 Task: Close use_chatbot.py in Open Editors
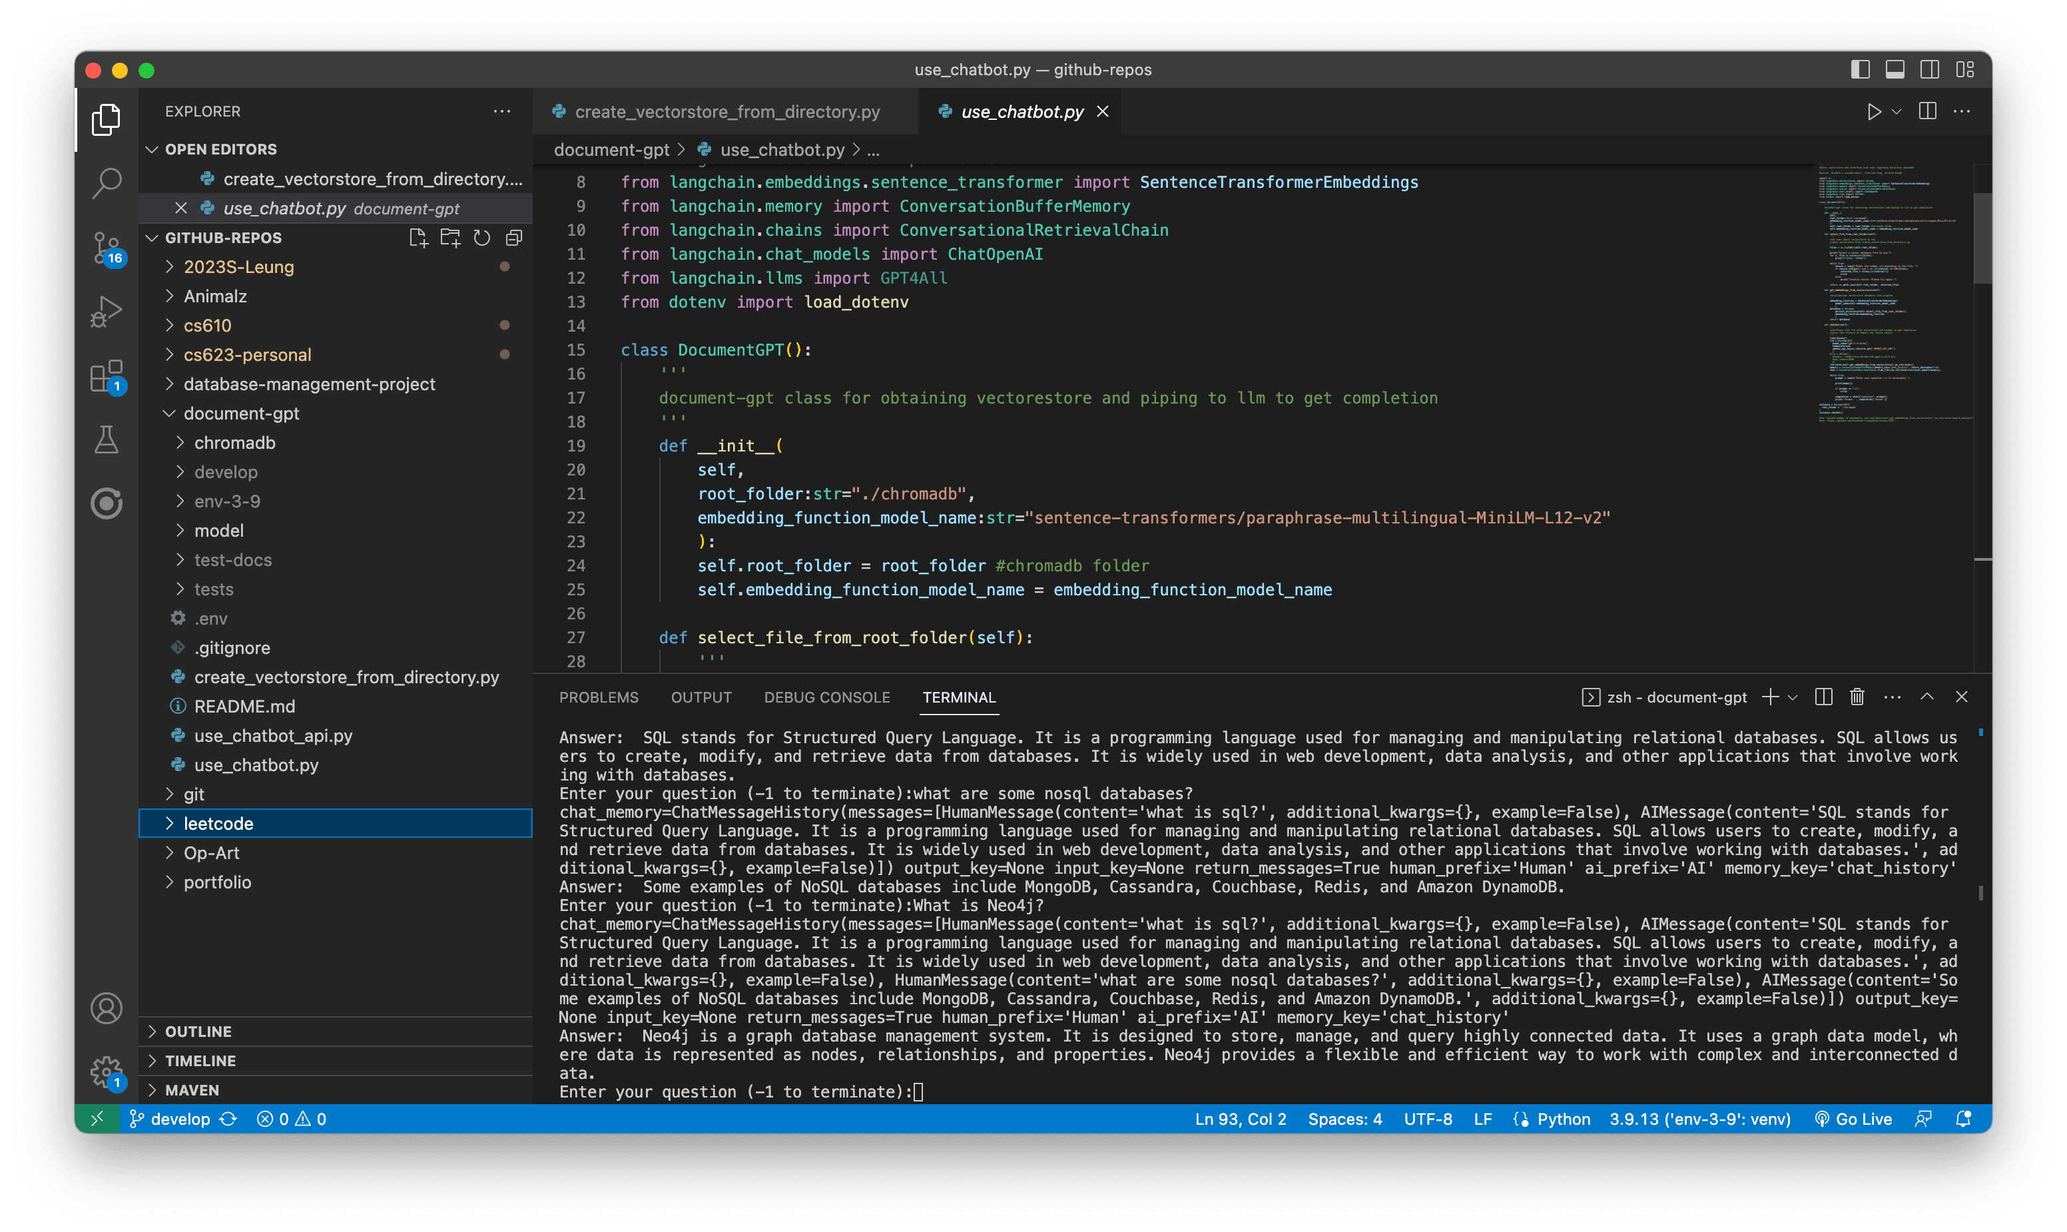(x=180, y=208)
